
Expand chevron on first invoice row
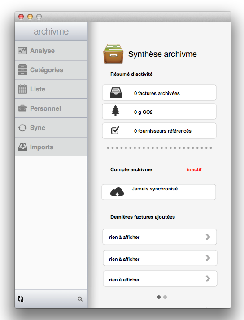[208, 237]
